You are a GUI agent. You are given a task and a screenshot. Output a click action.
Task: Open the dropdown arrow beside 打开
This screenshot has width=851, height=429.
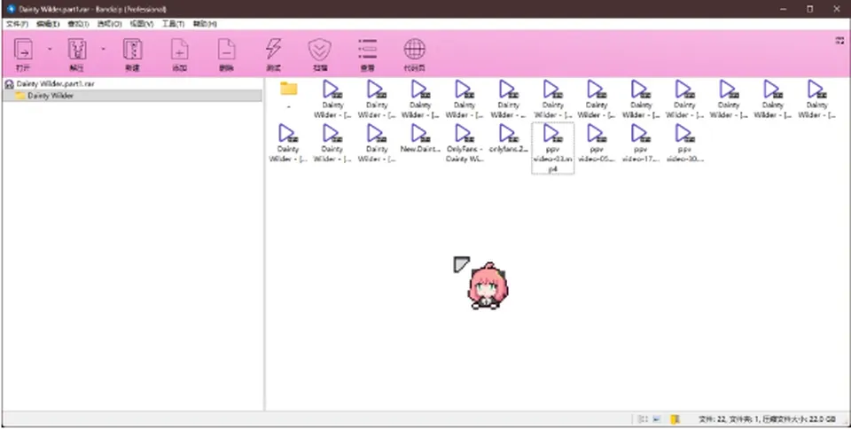click(50, 49)
